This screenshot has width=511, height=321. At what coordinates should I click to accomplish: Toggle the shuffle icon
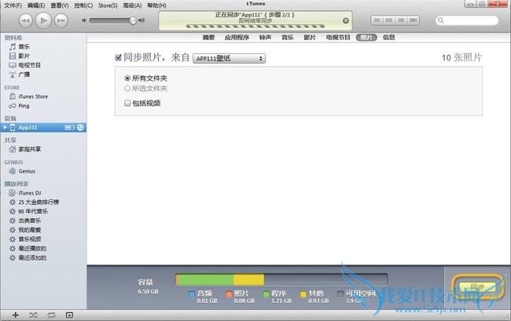33,315
